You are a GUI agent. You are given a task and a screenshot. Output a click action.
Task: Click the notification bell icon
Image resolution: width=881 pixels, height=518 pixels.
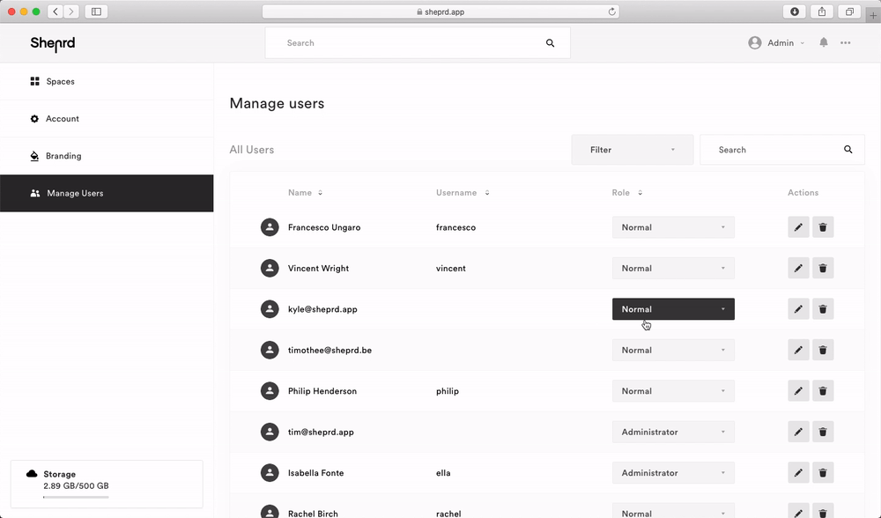[x=824, y=42]
